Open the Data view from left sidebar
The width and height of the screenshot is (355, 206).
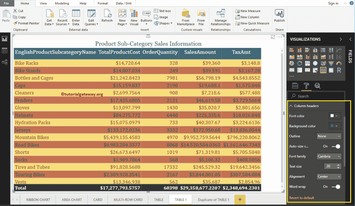point(5,50)
